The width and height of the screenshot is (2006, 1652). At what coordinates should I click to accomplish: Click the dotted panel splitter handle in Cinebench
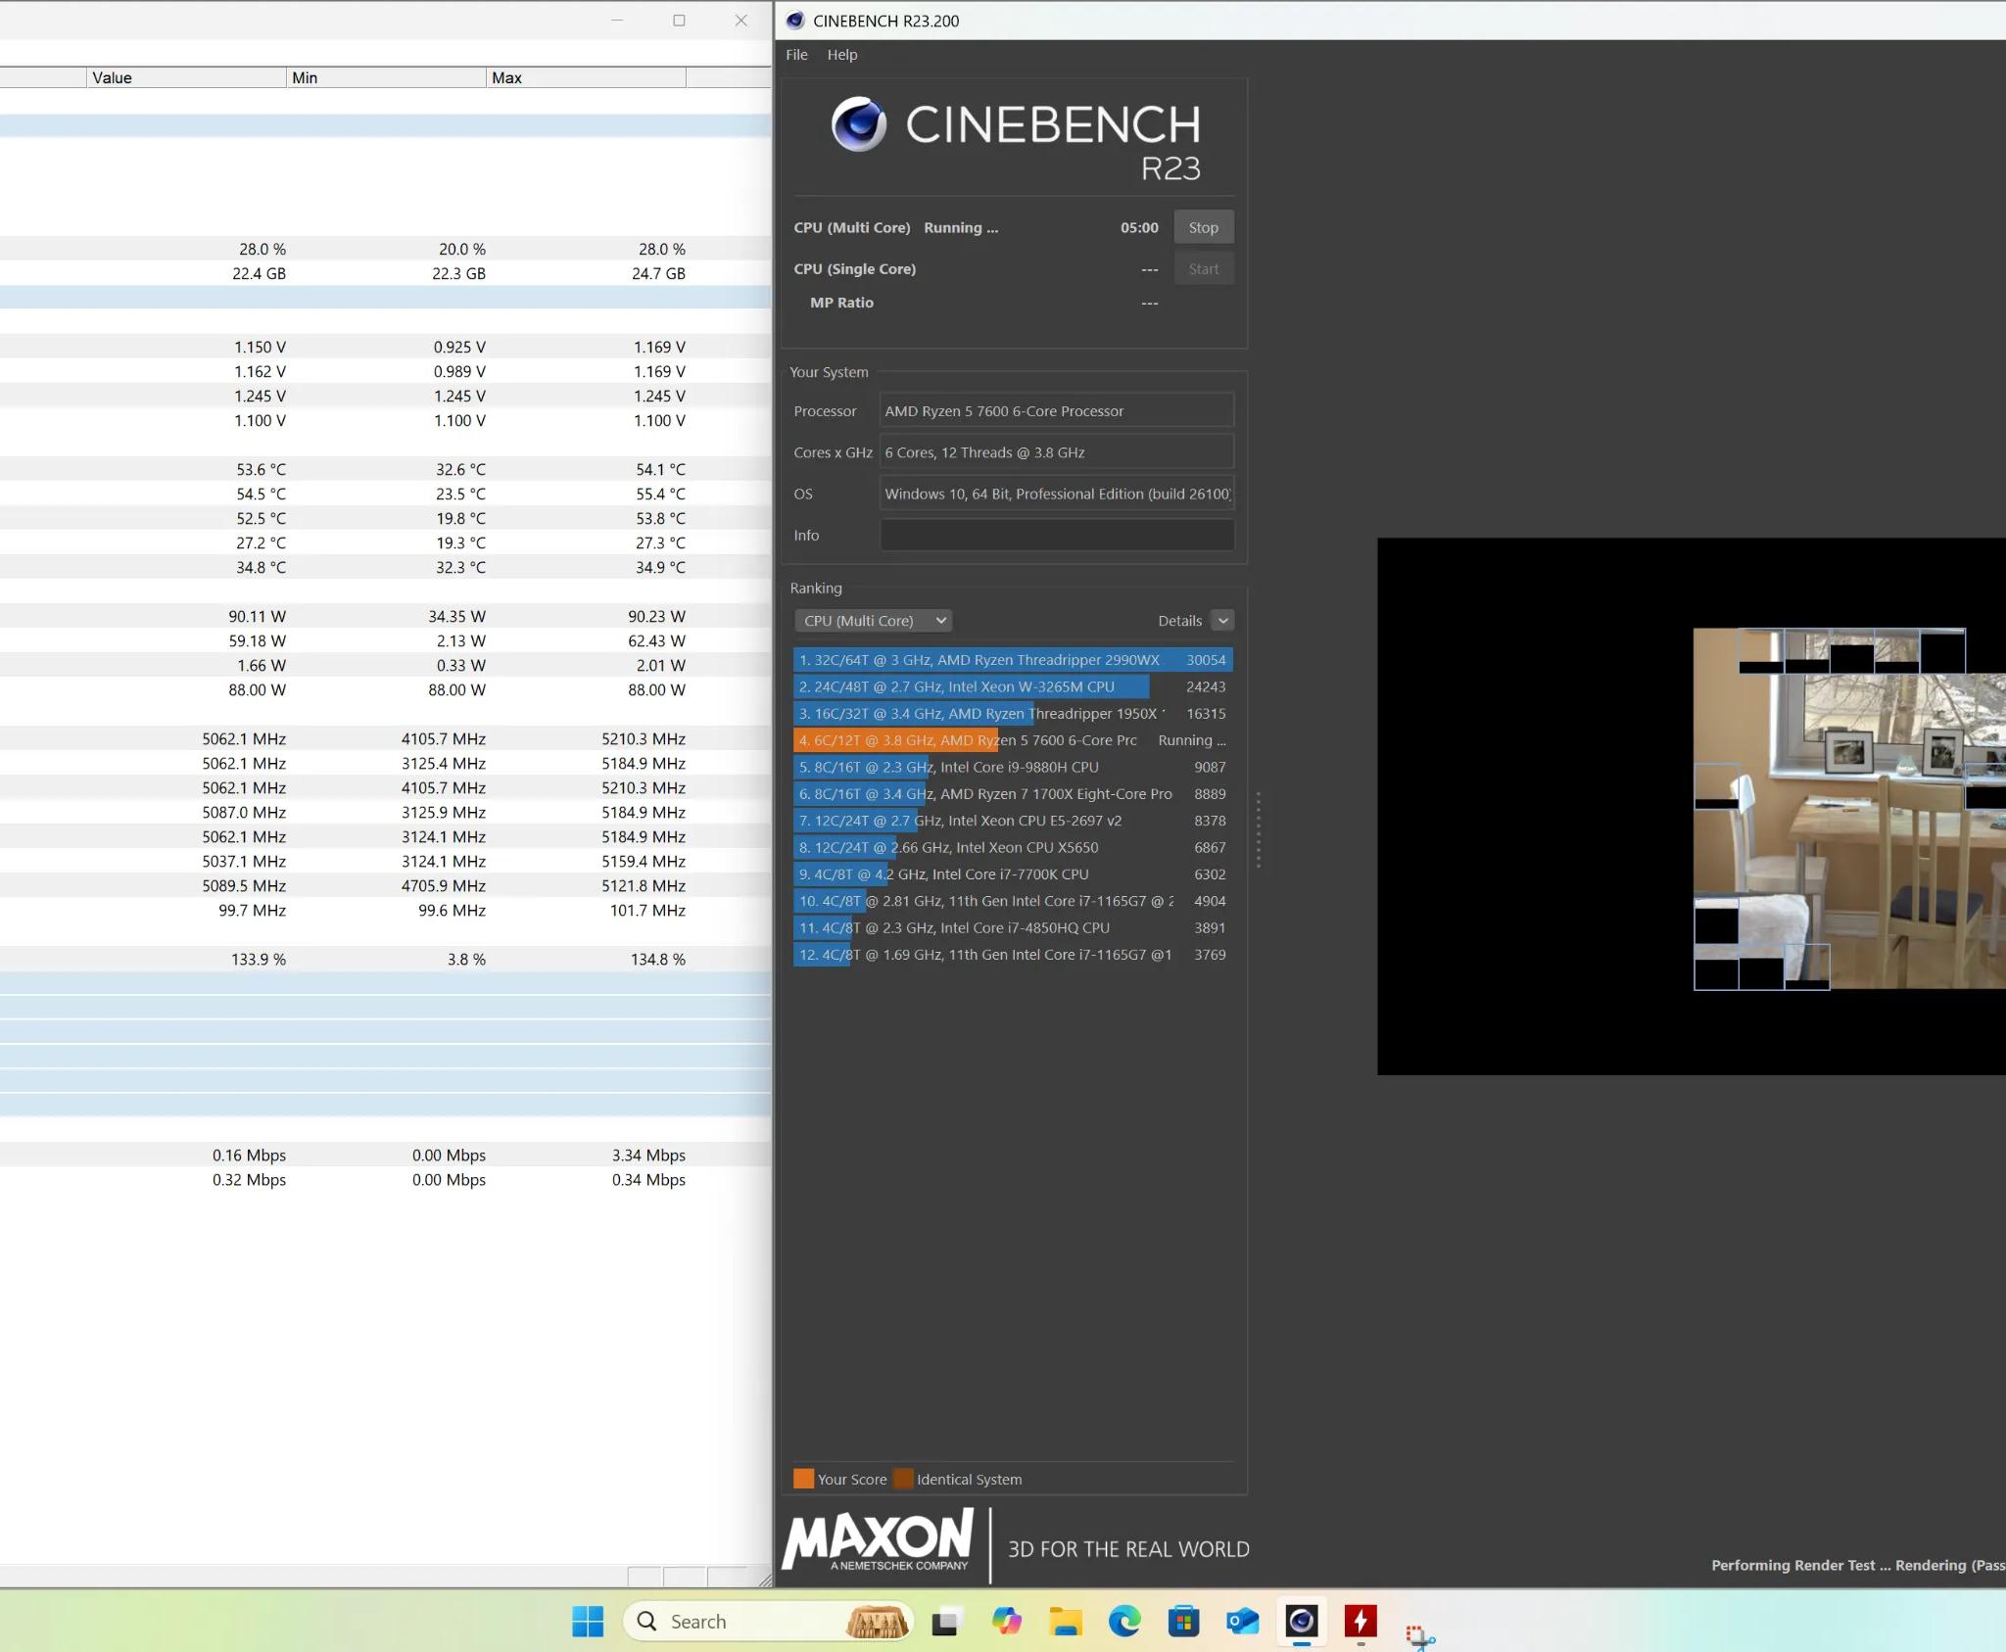1259,829
